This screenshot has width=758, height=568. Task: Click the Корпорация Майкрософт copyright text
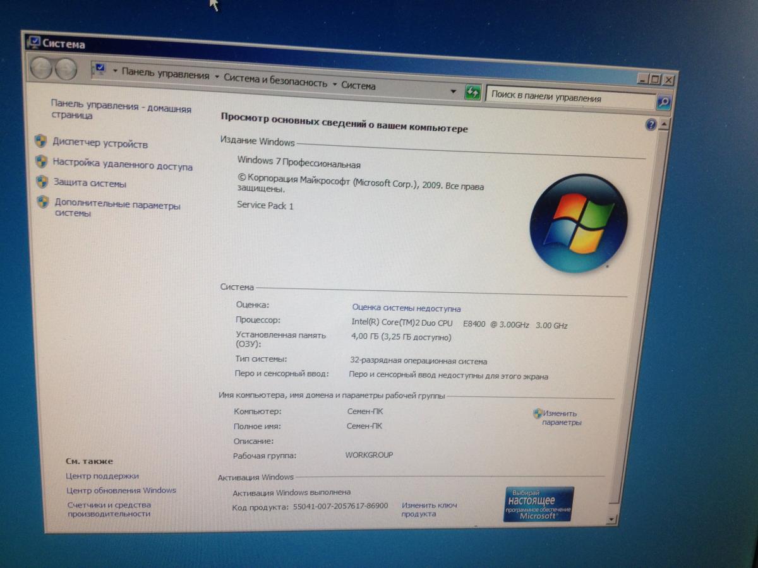tap(361, 183)
